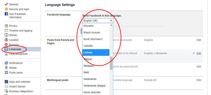
Task: Click the Public posts feed icon
Action: 6,72
